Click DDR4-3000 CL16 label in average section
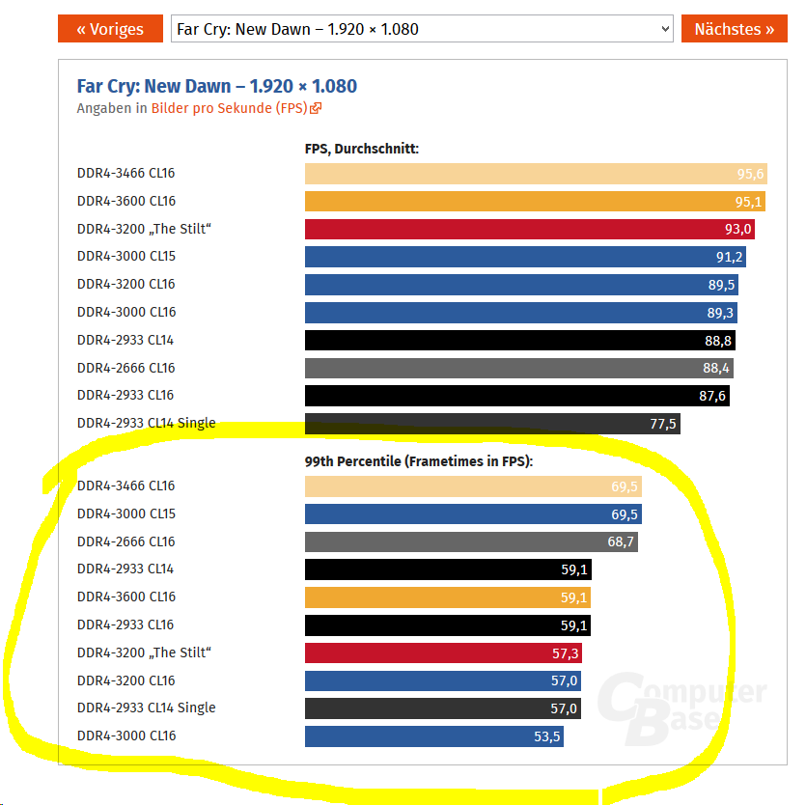Viewport: 806px width, 805px height. click(126, 312)
